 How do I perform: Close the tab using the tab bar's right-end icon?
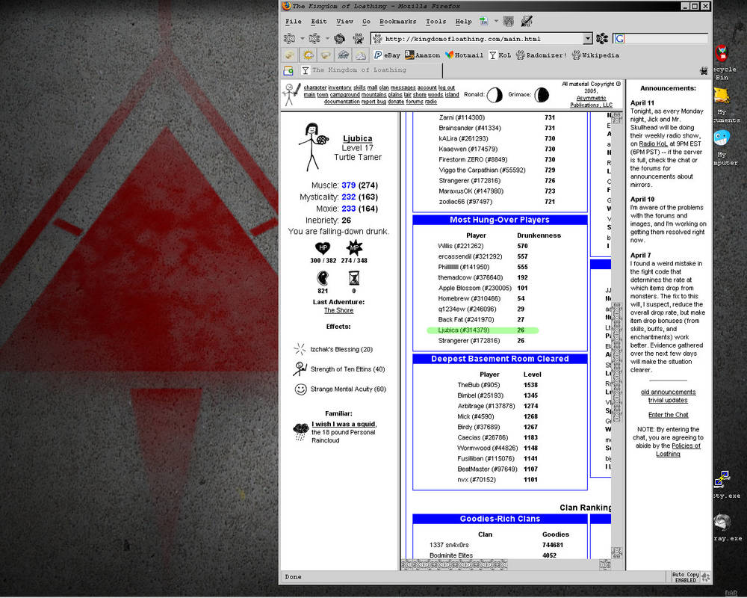point(704,71)
